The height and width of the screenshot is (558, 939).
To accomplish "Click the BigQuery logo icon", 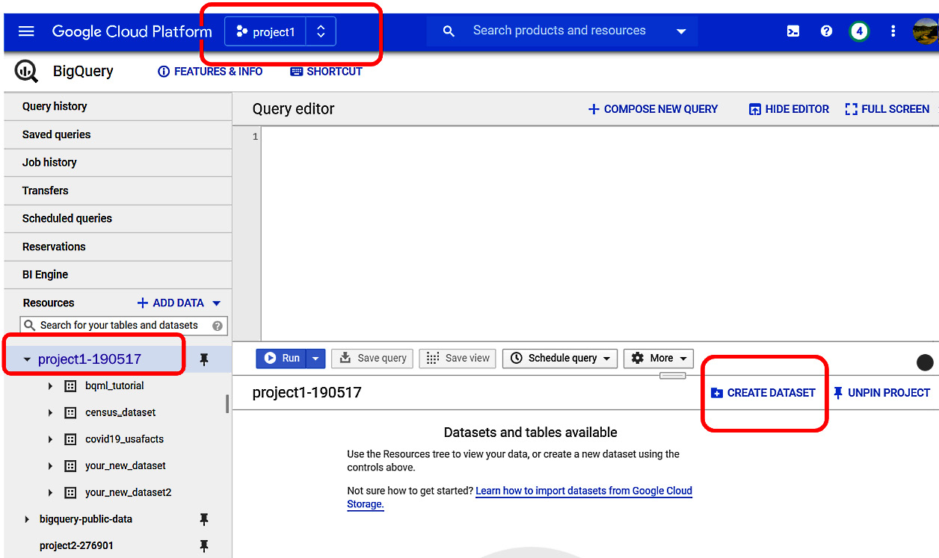I will (26, 72).
